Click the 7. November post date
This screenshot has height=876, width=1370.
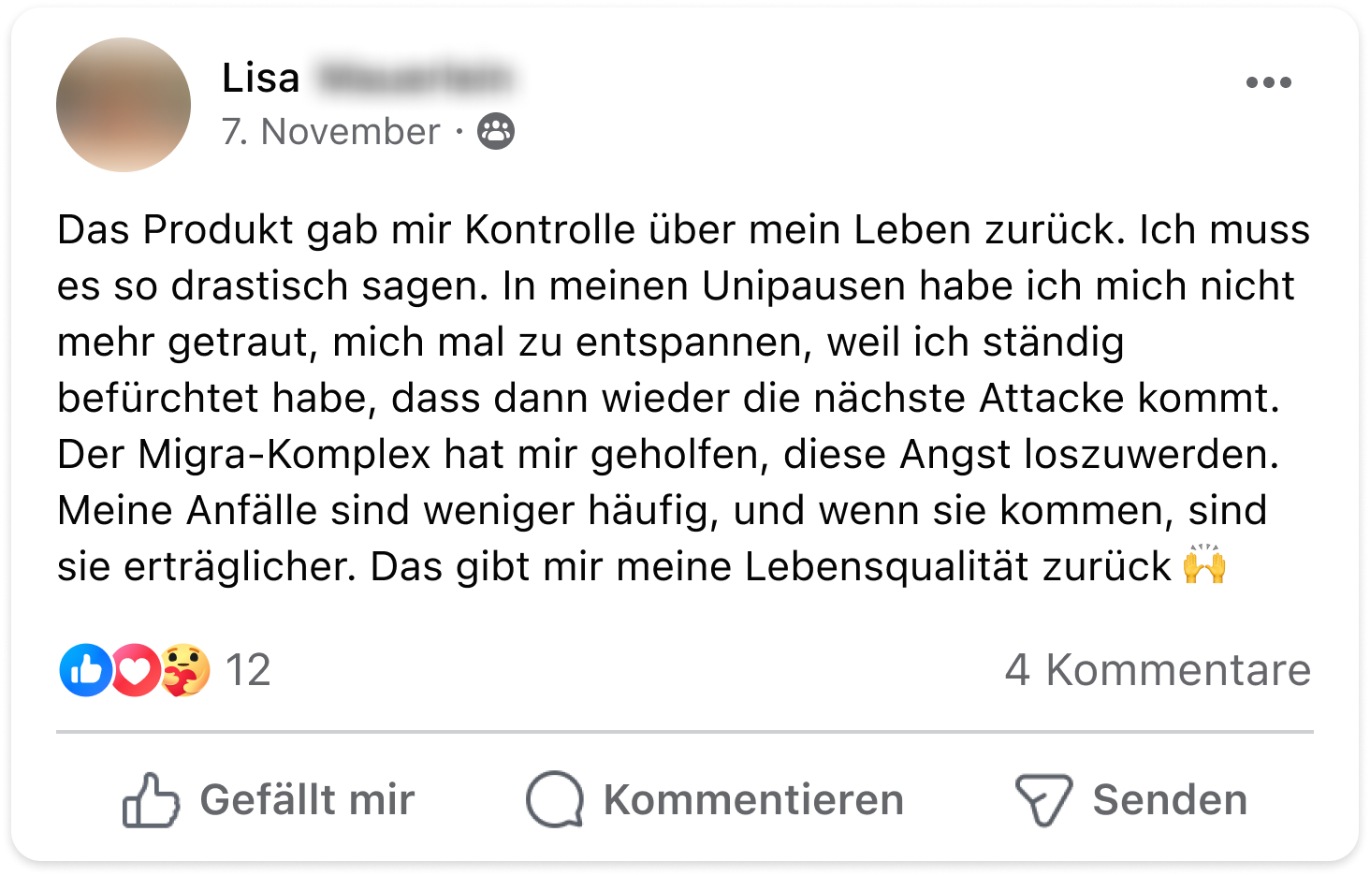pos(330,132)
